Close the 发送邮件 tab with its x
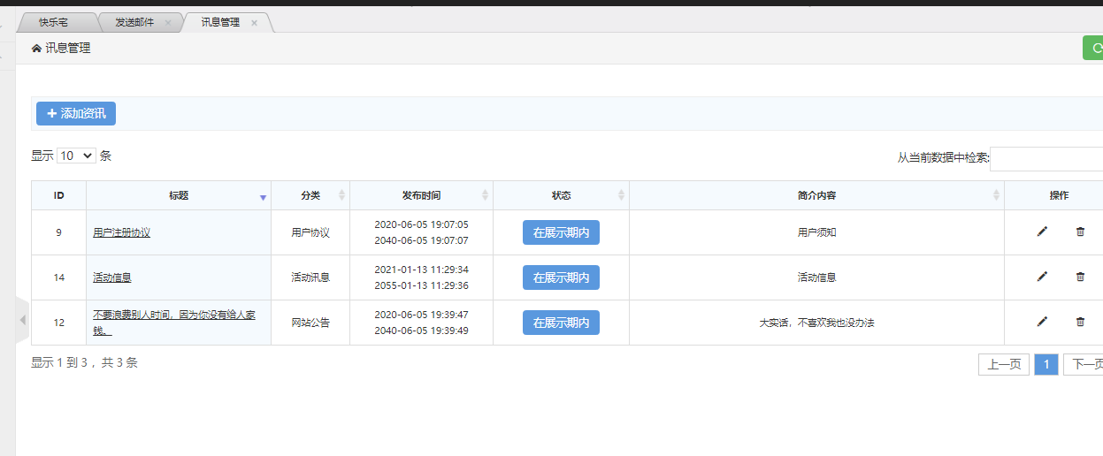This screenshot has height=456, width=1103. [x=168, y=23]
